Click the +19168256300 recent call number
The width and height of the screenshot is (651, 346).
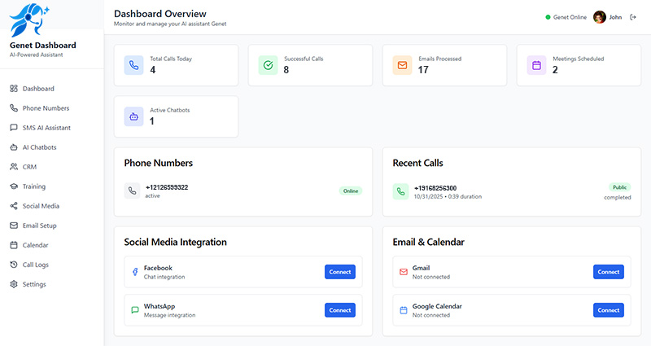(x=435, y=188)
